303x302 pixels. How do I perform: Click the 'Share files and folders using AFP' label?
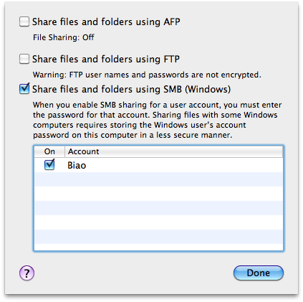click(106, 22)
